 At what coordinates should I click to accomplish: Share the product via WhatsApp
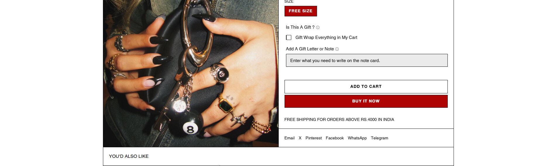coord(357,138)
